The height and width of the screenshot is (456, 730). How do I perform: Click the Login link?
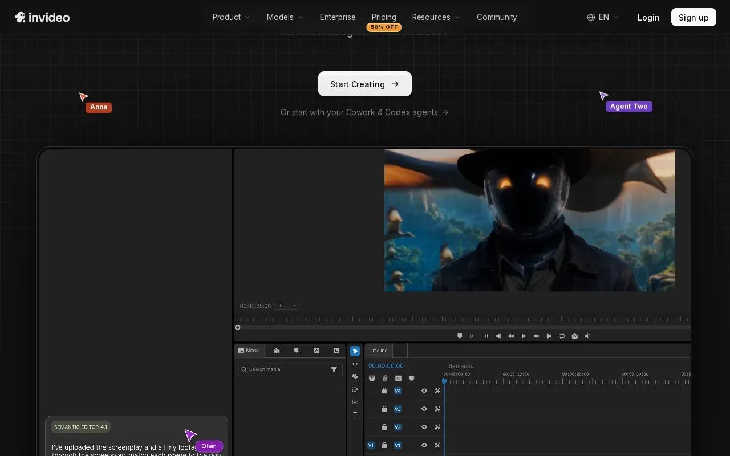click(x=648, y=17)
